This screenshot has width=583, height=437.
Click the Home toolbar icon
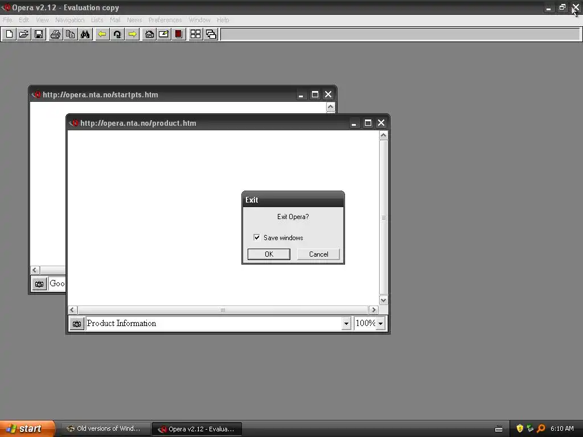[150, 34]
